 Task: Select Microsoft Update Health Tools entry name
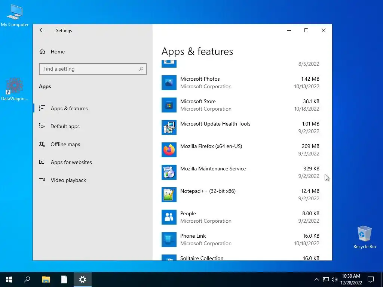[215, 124]
